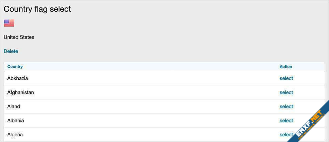Click the Afghanistan country name
The width and height of the screenshot is (329, 142).
[x=20, y=92]
